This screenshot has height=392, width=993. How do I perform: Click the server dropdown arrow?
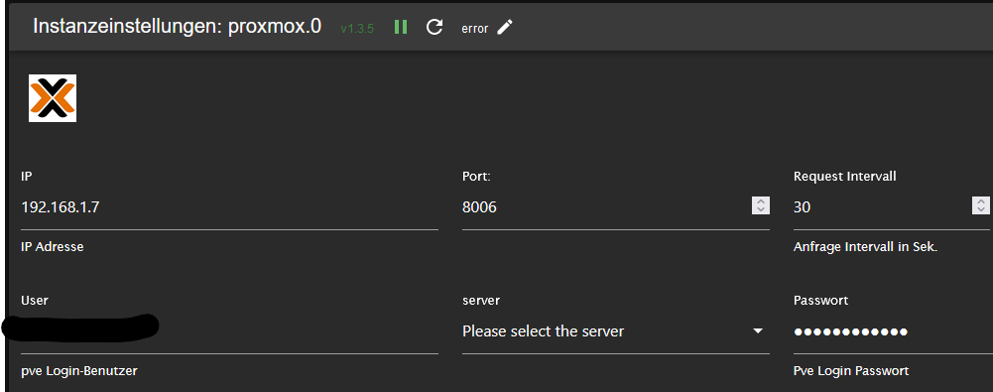758,331
